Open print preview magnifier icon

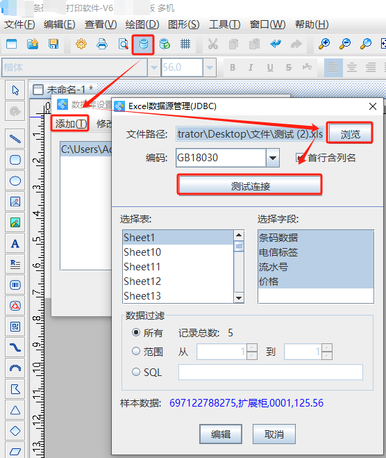coord(124,44)
